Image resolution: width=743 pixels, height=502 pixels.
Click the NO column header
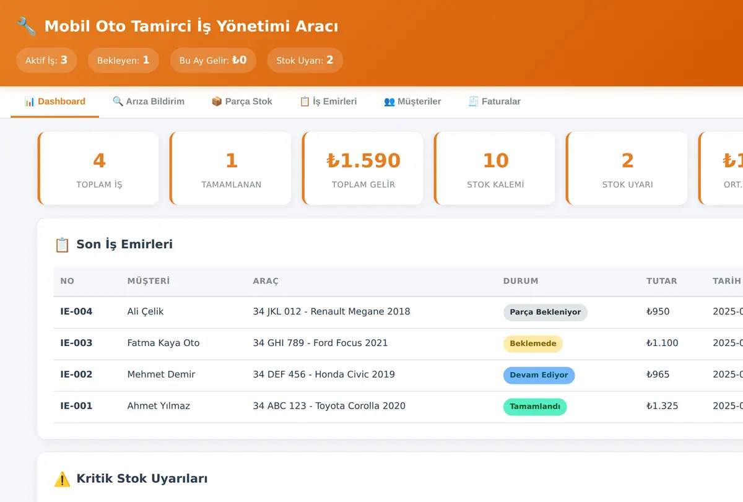(67, 281)
